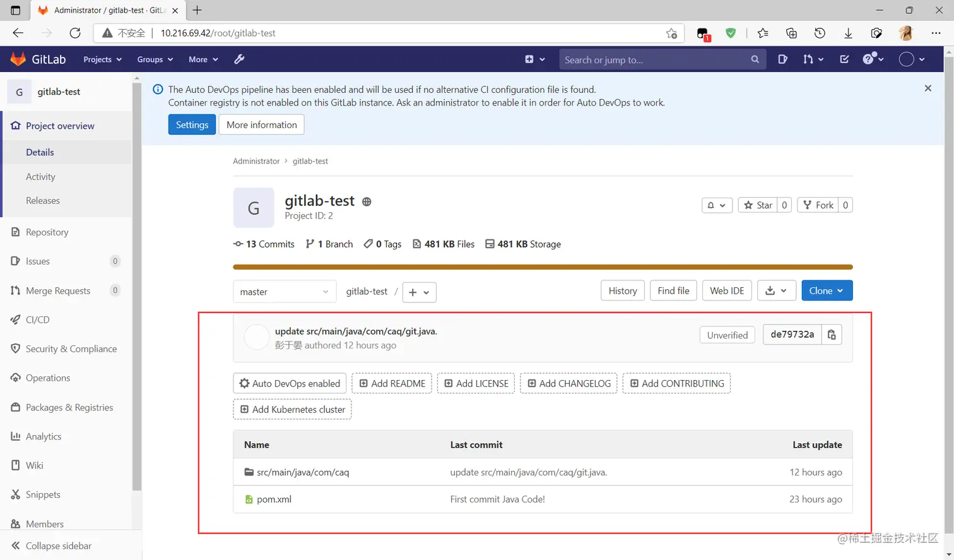
Task: Open 481 KB Files link
Action: (444, 244)
